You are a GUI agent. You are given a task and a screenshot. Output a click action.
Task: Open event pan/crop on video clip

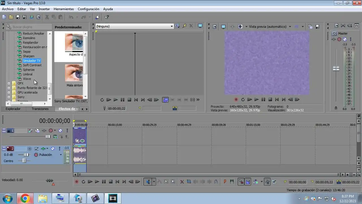[x=77, y=141]
